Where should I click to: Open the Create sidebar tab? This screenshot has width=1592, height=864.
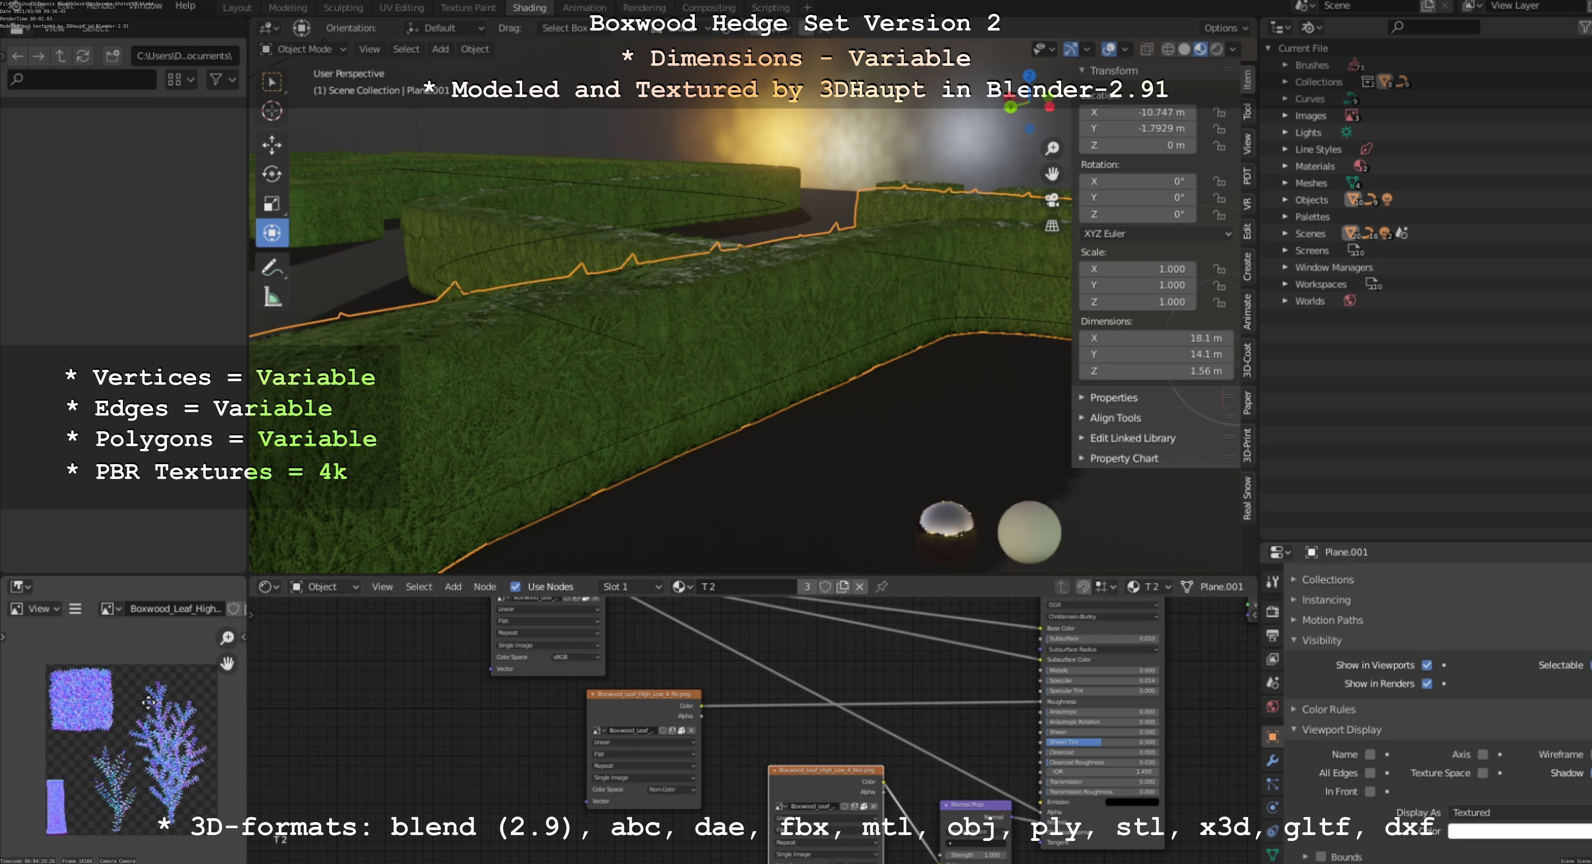[x=1247, y=266]
